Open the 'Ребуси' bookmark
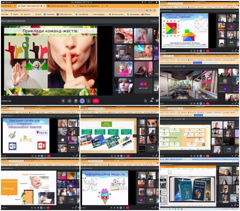 (x=146, y=14)
